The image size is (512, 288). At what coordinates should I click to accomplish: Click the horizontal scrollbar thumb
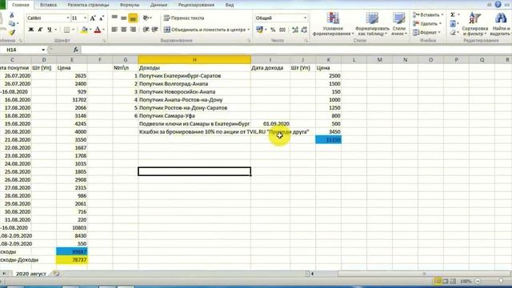click(x=424, y=274)
